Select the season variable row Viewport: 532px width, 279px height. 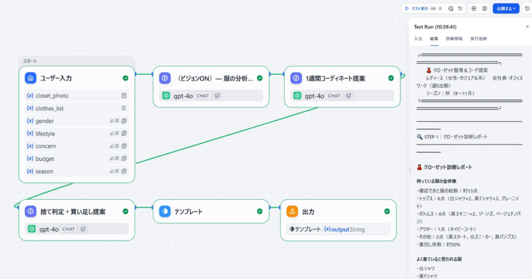click(x=77, y=171)
